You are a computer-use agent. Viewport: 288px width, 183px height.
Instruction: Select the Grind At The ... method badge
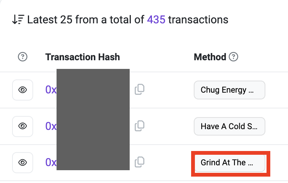(x=230, y=163)
